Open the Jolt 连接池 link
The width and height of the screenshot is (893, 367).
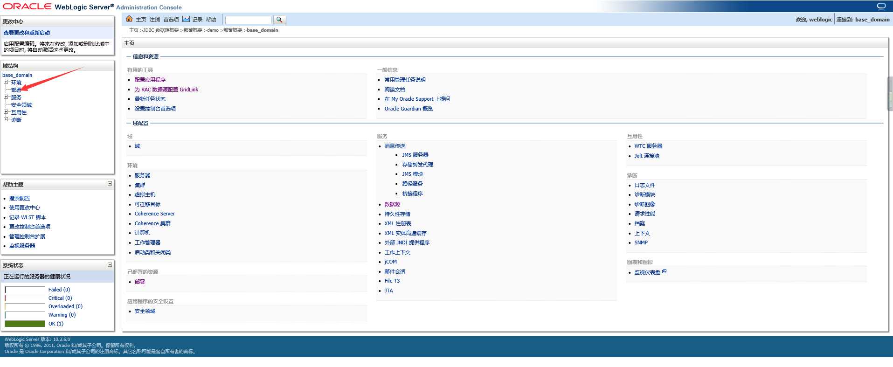(x=647, y=156)
